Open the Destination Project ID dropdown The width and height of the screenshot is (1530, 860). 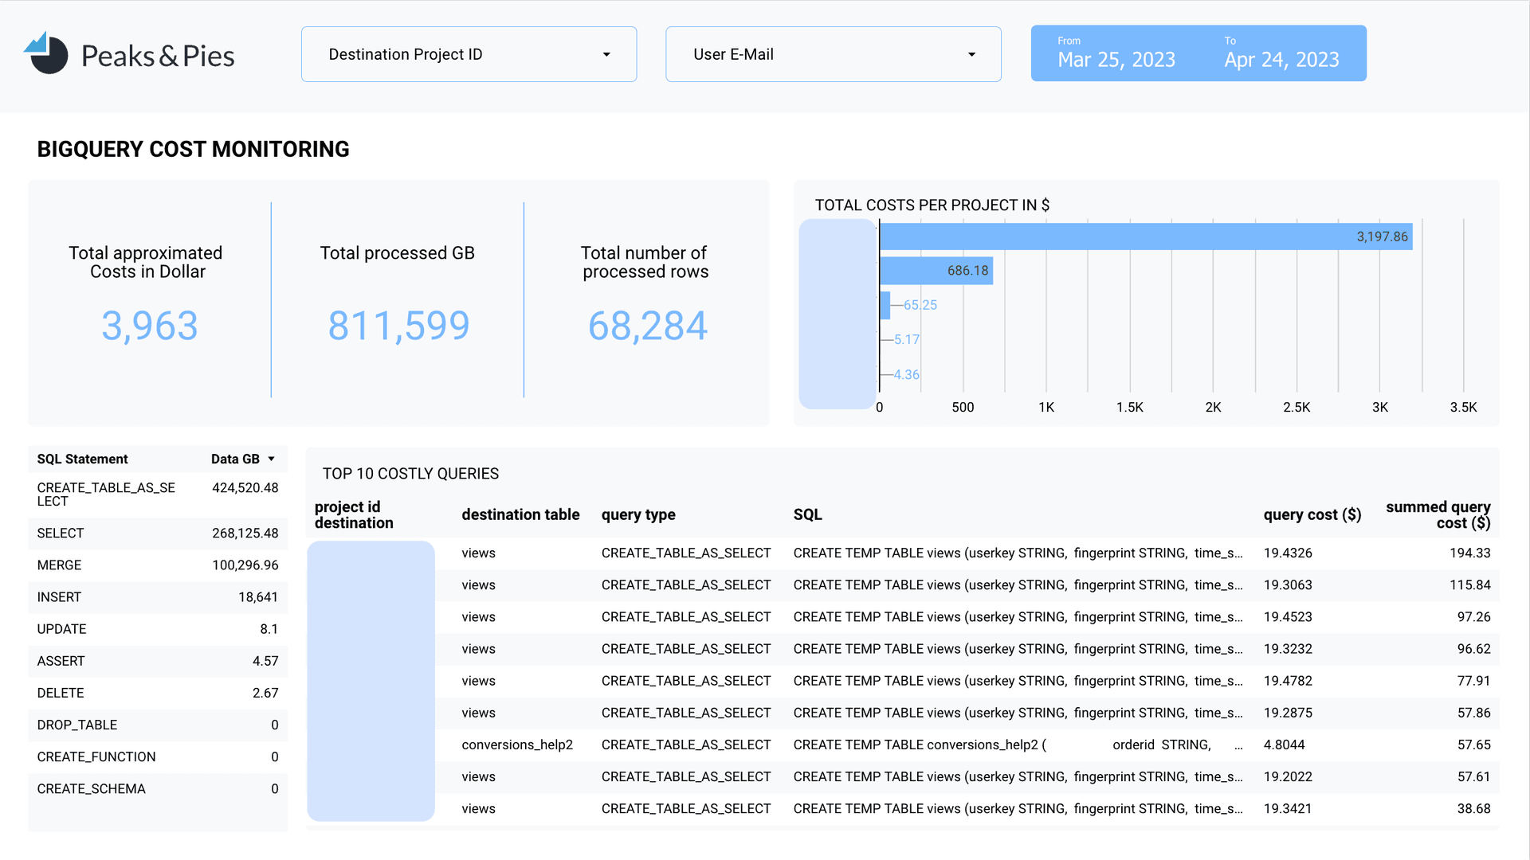[469, 54]
